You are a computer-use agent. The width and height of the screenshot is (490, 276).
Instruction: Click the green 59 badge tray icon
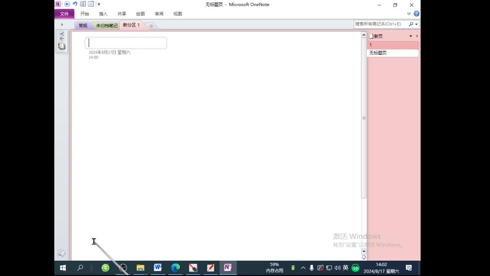coord(356,268)
